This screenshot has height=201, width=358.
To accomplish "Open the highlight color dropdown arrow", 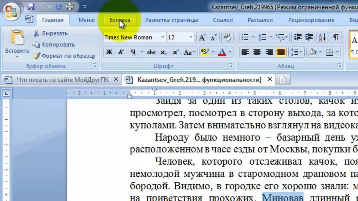I will point(213,52).
